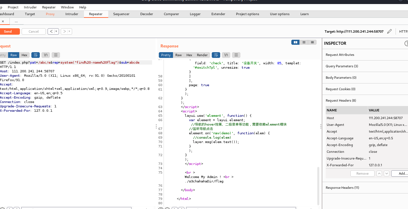Screen dimensions: 408x209
Task: Select the X-Forwarded-For header row in Inspector
Action: (367, 165)
